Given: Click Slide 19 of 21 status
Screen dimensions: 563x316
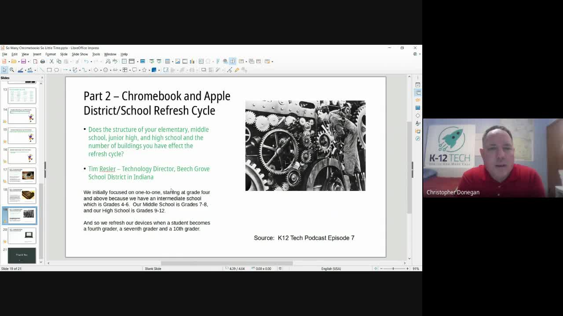Looking at the screenshot, I should point(11,269).
